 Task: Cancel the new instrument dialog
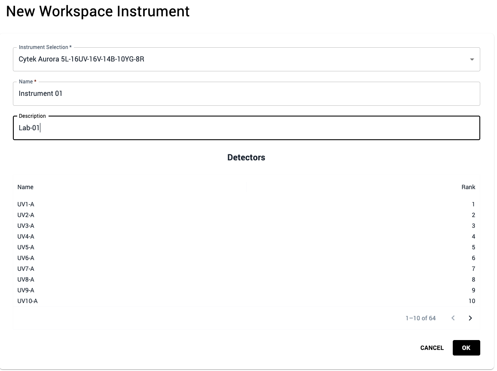[432, 348]
